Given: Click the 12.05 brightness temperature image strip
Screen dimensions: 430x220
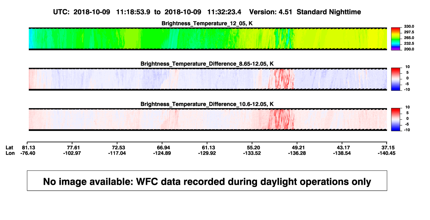Looking at the screenshot, I should [208, 39].
